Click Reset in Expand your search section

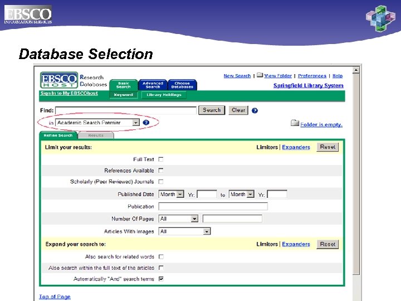[x=327, y=244]
